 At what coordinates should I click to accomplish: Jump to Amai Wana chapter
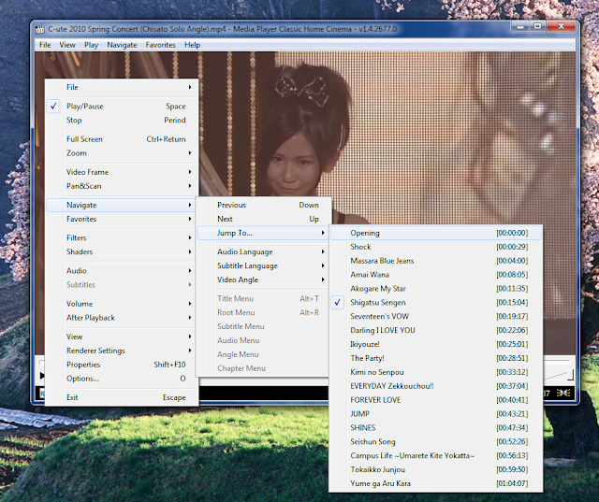point(436,275)
